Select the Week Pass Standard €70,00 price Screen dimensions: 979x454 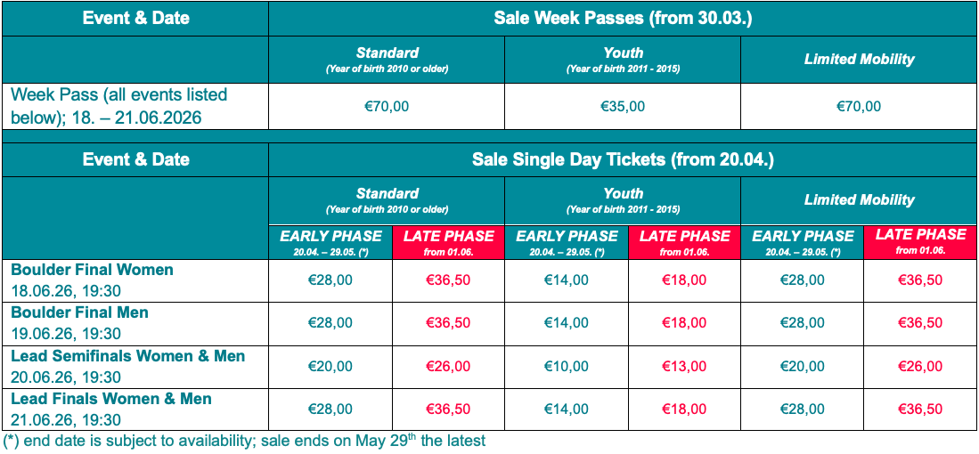tap(387, 107)
